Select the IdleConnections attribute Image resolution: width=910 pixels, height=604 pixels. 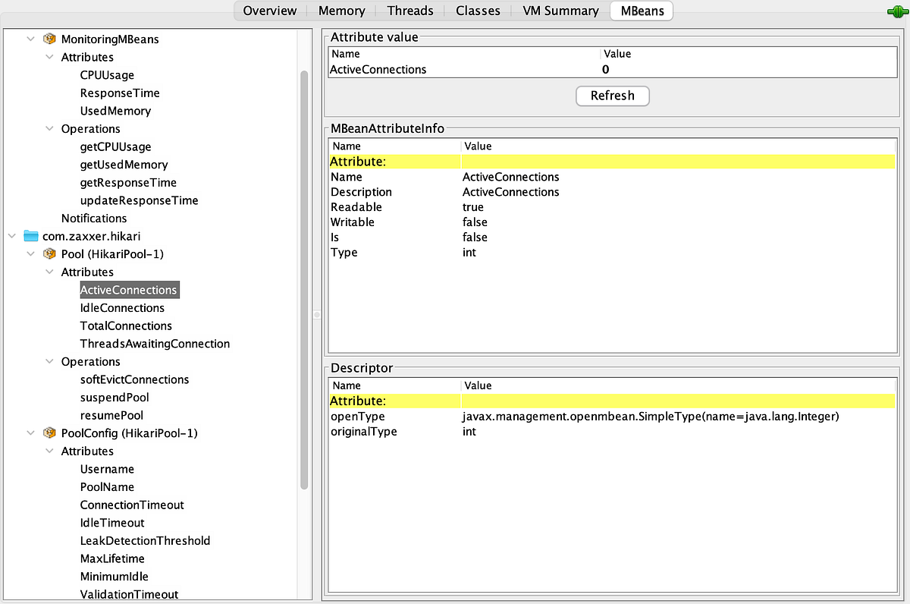click(x=122, y=307)
